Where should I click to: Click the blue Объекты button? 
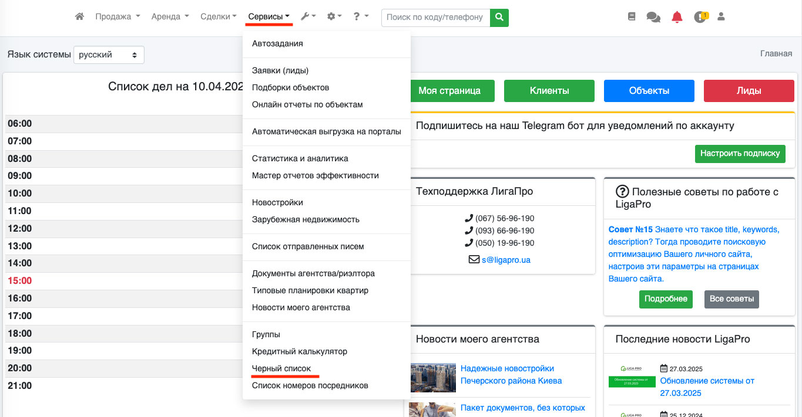click(649, 91)
